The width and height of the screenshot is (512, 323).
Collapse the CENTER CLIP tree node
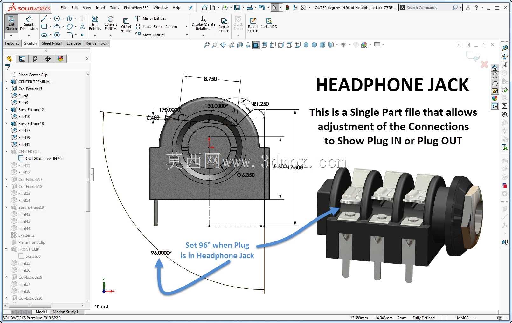tap(6, 151)
